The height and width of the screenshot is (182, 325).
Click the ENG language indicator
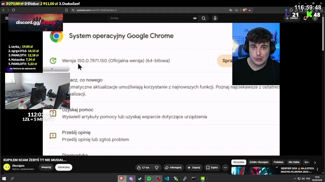pyautogui.click(x=308, y=179)
